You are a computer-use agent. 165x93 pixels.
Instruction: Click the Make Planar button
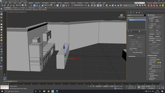click(152, 38)
